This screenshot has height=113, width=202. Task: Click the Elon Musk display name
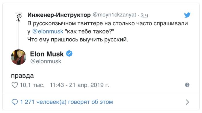click(x=47, y=54)
